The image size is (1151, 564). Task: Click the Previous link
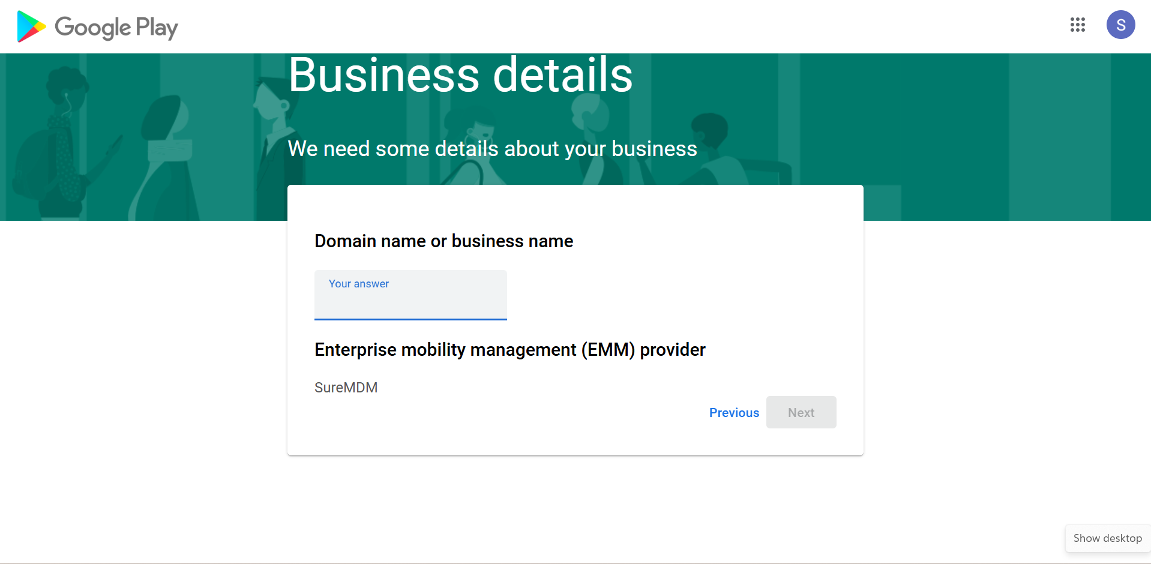[x=733, y=413]
